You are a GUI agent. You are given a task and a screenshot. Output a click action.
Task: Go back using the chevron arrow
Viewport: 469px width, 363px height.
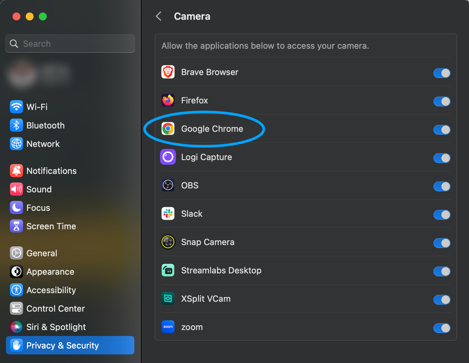tap(159, 16)
